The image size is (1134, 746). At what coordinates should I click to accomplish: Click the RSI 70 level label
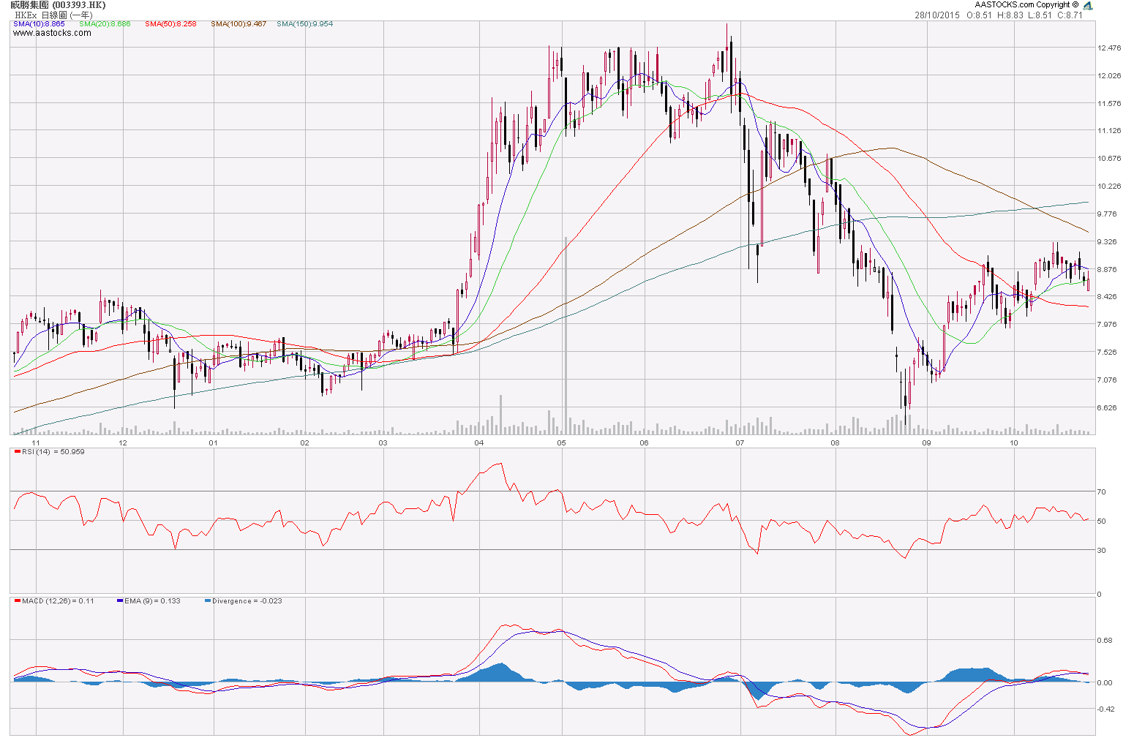(x=1102, y=492)
